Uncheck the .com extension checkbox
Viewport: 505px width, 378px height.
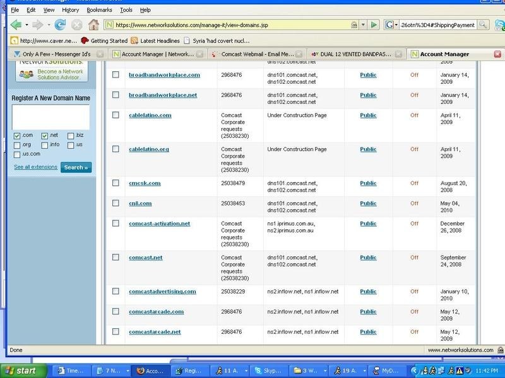click(17, 135)
